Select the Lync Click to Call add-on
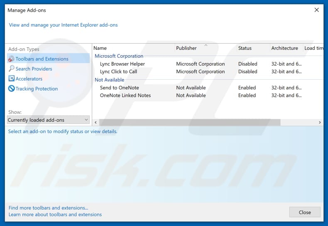Viewport: 328px width, 226px height. [x=118, y=71]
